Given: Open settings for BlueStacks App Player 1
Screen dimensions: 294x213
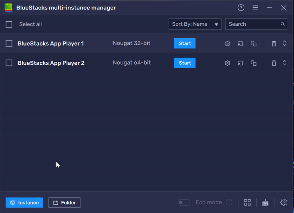Looking at the screenshot, I should (227, 43).
